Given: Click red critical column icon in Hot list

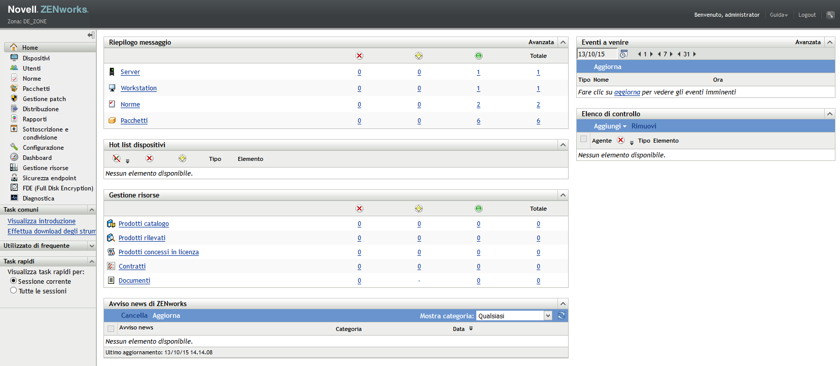Looking at the screenshot, I should pos(149,158).
